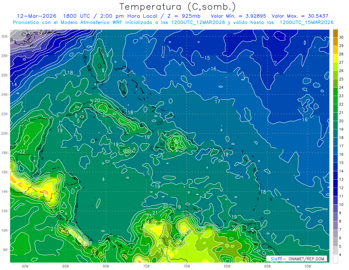Click the '70W' longitude axis label

[187, 266]
